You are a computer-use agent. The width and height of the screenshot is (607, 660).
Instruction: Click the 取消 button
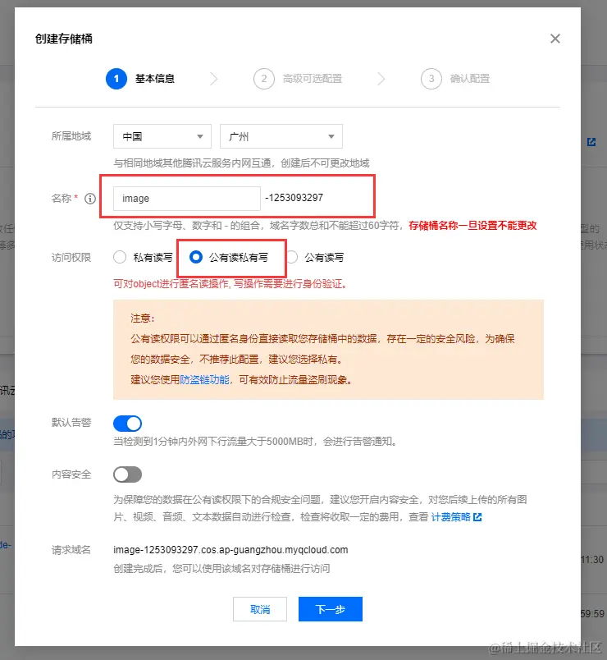260,609
